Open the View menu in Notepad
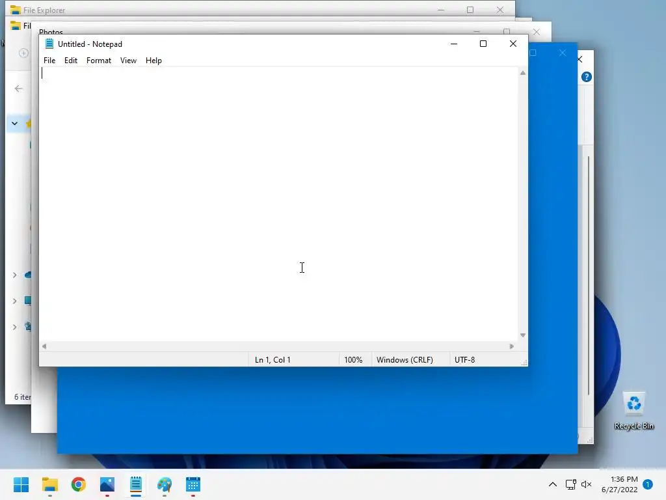The width and height of the screenshot is (666, 500). (128, 61)
